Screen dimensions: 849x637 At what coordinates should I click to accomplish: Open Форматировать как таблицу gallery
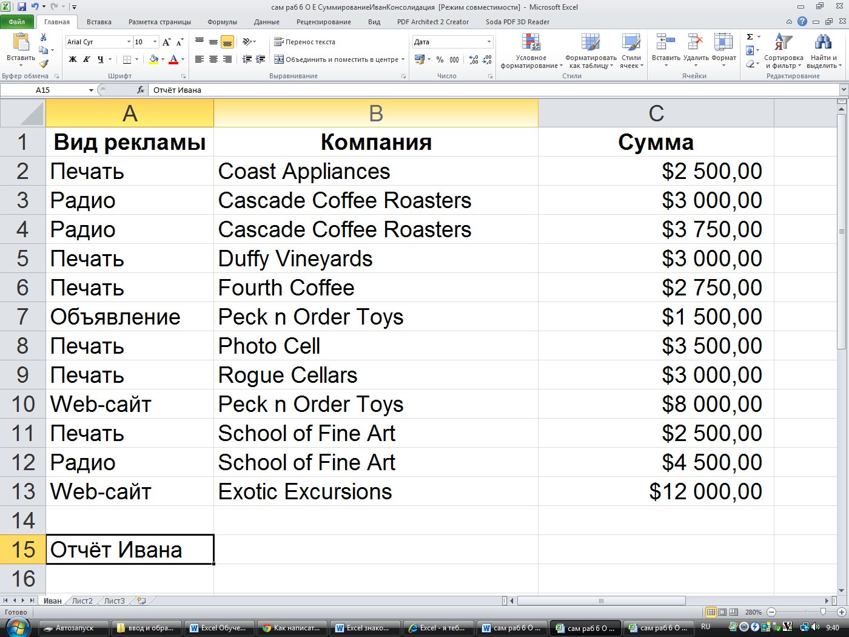pyautogui.click(x=591, y=51)
